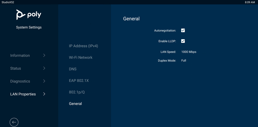Expand the Diagnostics chevron arrow
The height and width of the screenshot is (127, 258).
click(44, 81)
